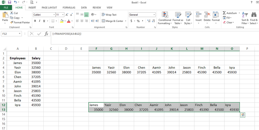Click the Increase Decimal icon
The width and height of the screenshot is (259, 130).
tap(149, 21)
